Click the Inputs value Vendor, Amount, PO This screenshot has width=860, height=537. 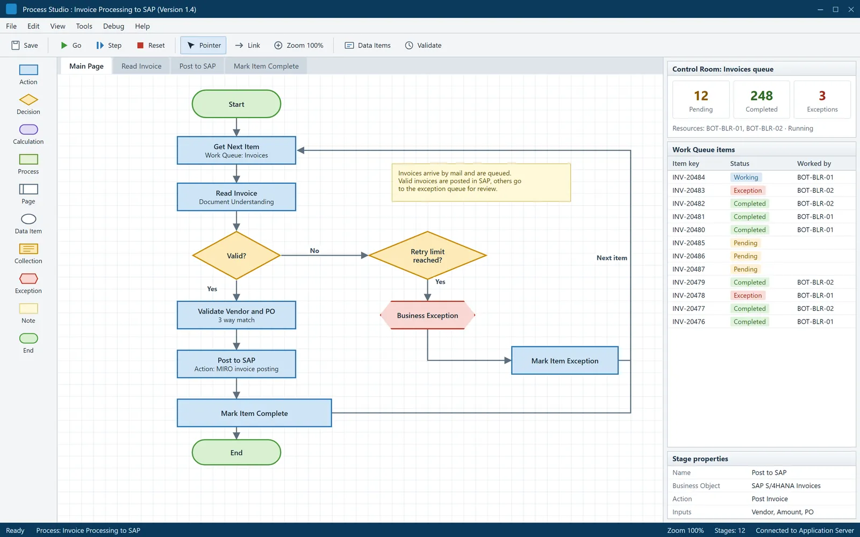tap(783, 512)
